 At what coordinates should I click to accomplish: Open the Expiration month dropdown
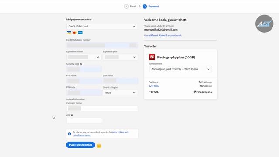(84, 57)
